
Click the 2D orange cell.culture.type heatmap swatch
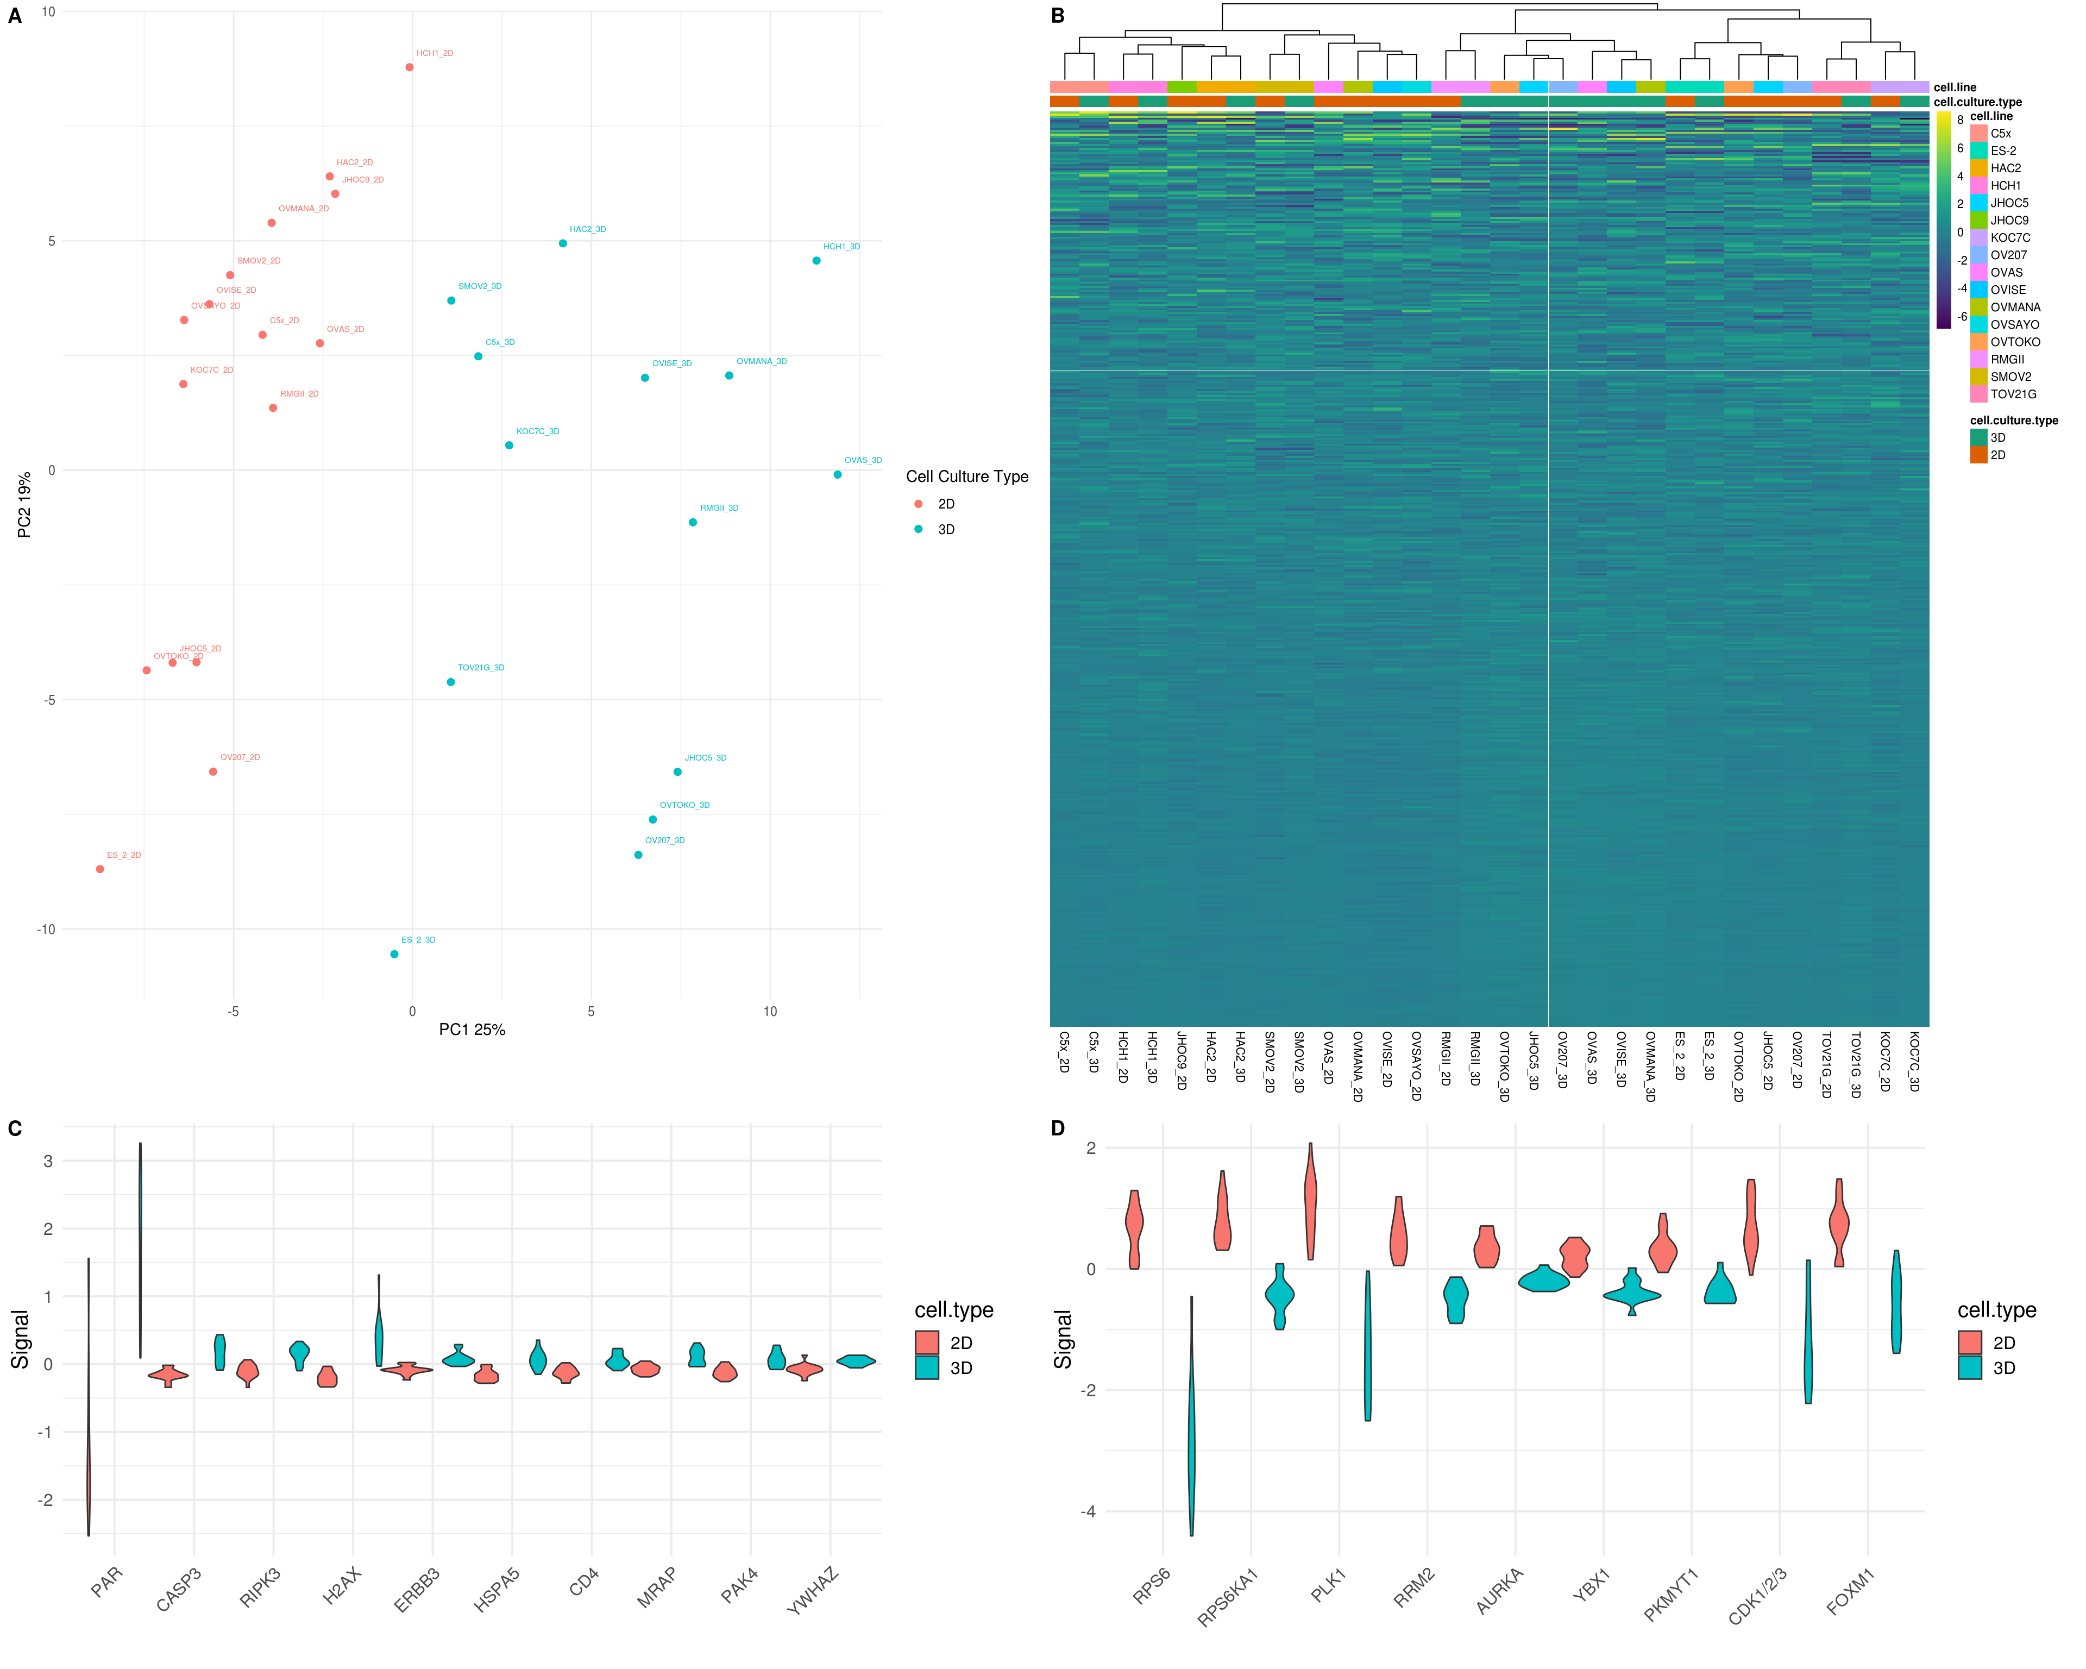point(1978,455)
